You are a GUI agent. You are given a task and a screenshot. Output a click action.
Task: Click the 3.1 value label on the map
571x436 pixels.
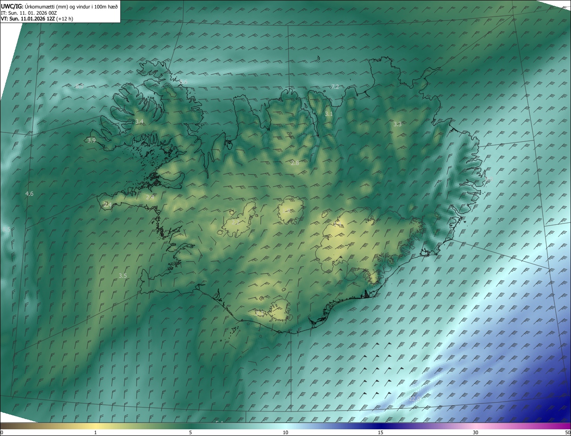tap(328, 114)
